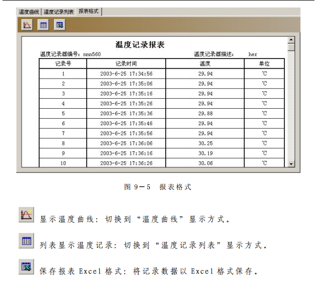The width and height of the screenshot is (321, 286).
Task: Click the temperature curve icon in the toolbar
Action: (x=27, y=25)
